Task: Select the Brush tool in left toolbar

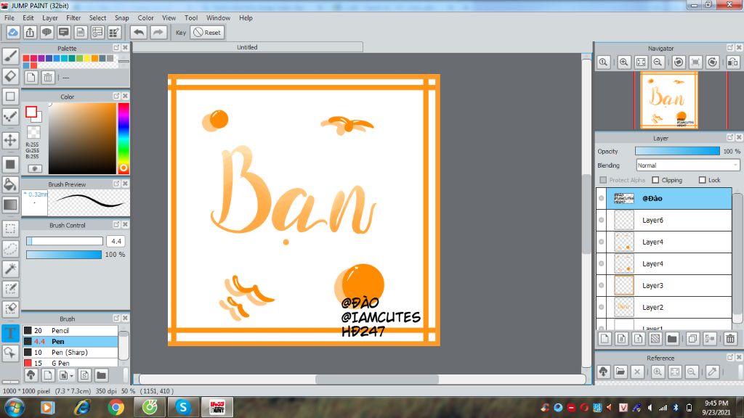Action: (x=10, y=56)
